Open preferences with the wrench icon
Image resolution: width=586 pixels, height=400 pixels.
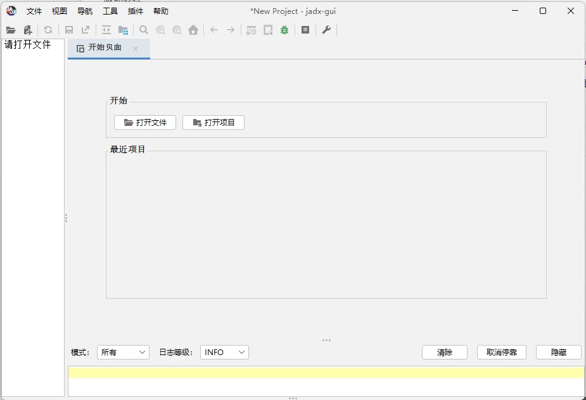click(x=326, y=30)
